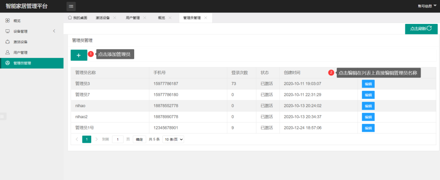Image resolution: width=440 pixels, height=180 pixels.
Task: Click the 设备管理 monitor icon in sidebar
Action: (x=7, y=31)
